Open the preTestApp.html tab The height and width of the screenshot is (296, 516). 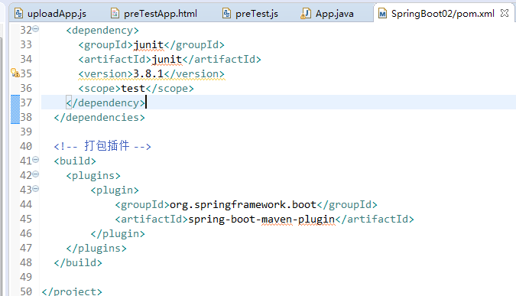click(x=154, y=14)
